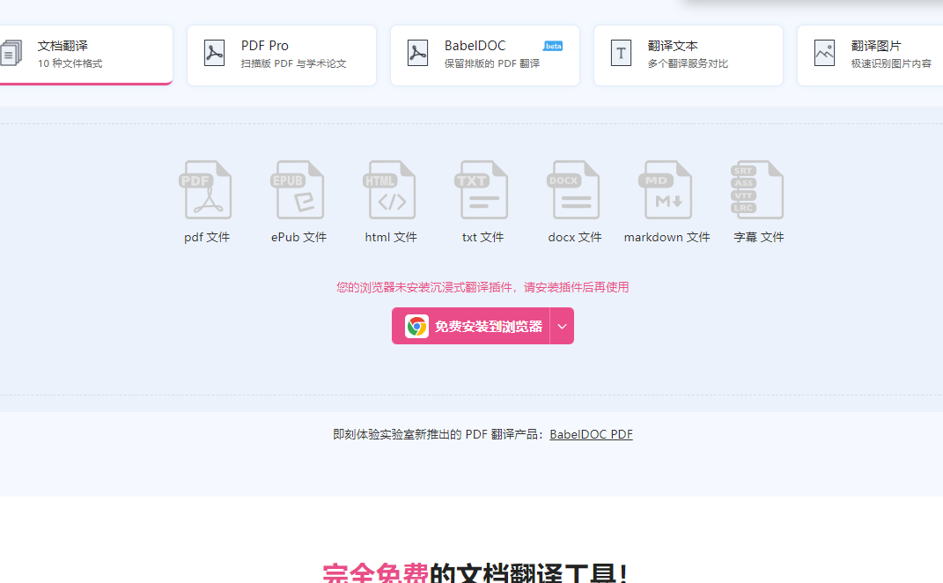Expand the install button dropdown arrow
This screenshot has height=583, width=943.
point(562,326)
